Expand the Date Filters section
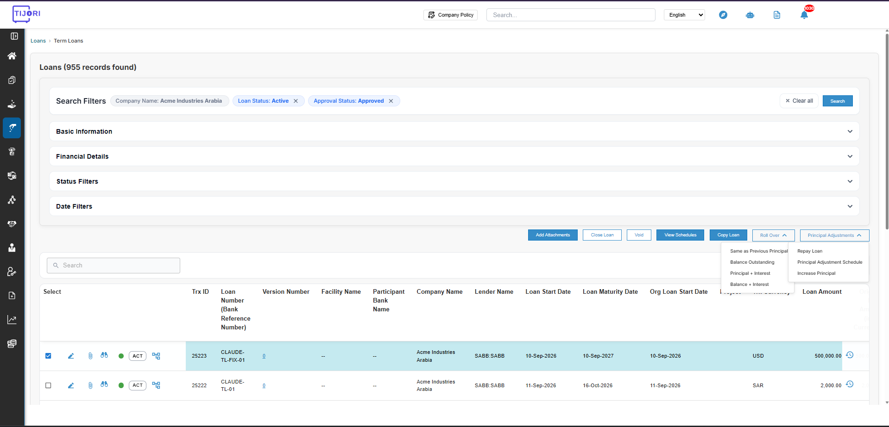 click(454, 206)
